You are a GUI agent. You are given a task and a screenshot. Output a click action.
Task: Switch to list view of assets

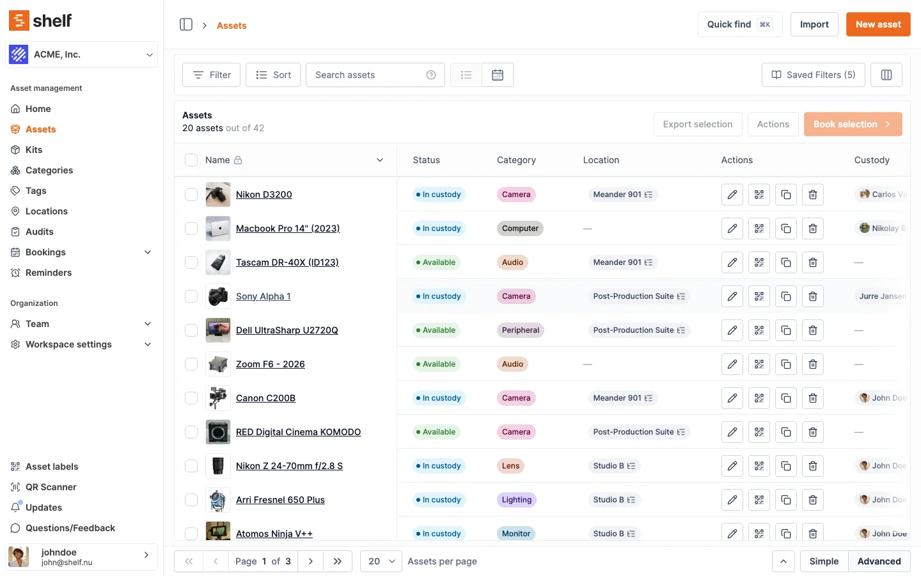(x=466, y=75)
